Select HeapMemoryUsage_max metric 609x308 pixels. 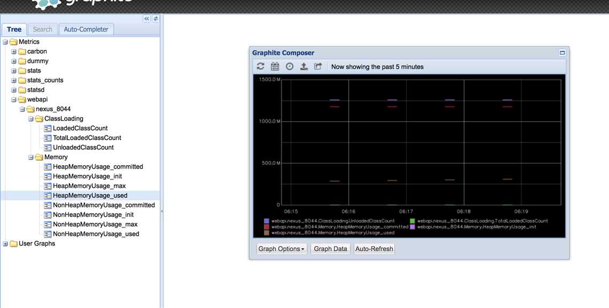click(89, 186)
